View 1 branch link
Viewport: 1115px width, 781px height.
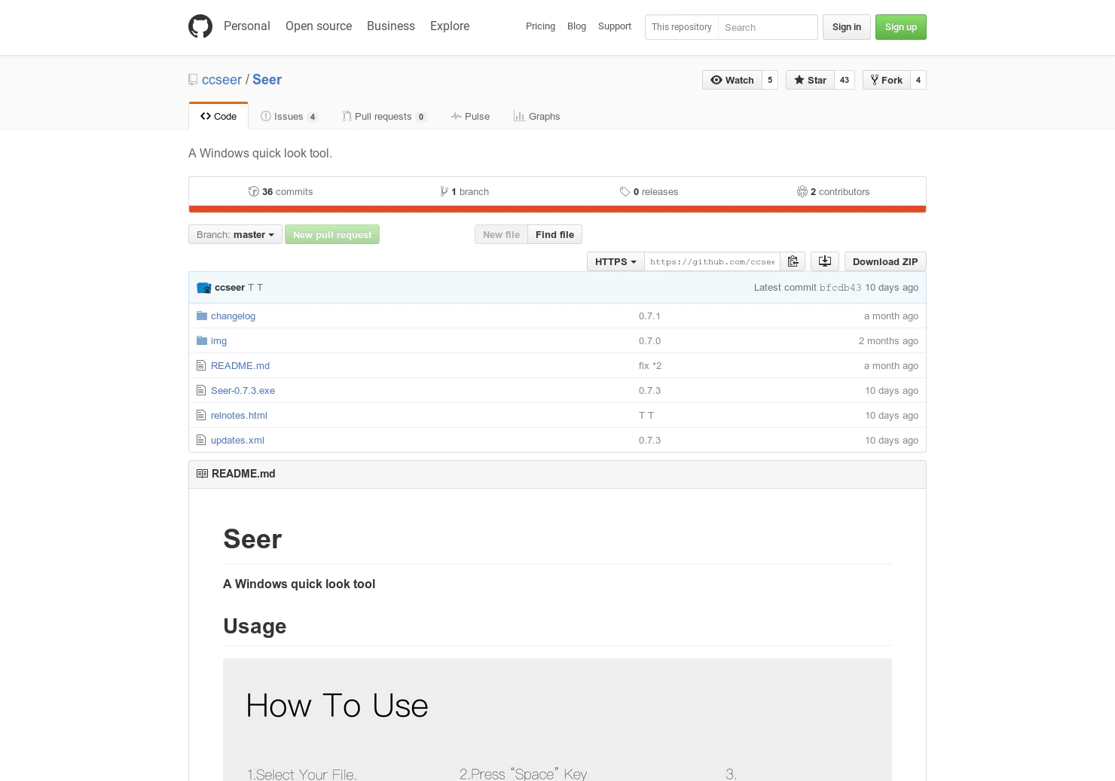(x=465, y=191)
